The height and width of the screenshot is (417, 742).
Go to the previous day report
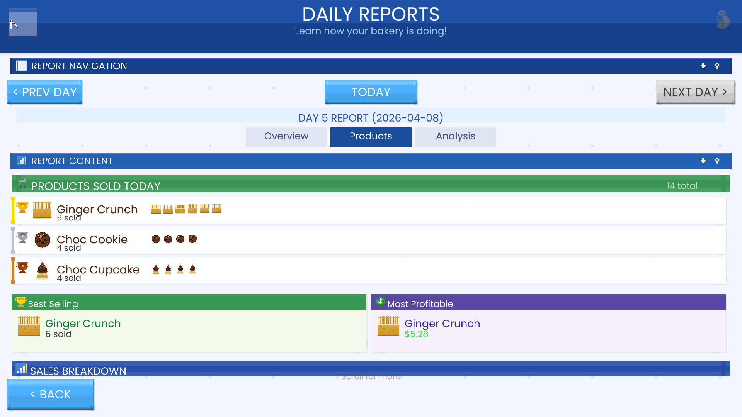coord(45,92)
